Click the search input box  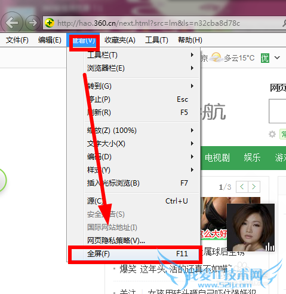(278, 111)
